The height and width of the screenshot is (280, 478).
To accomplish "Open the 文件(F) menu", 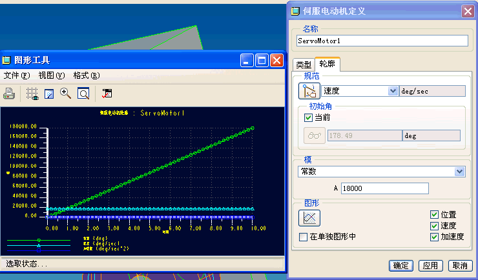I will (x=16, y=75).
